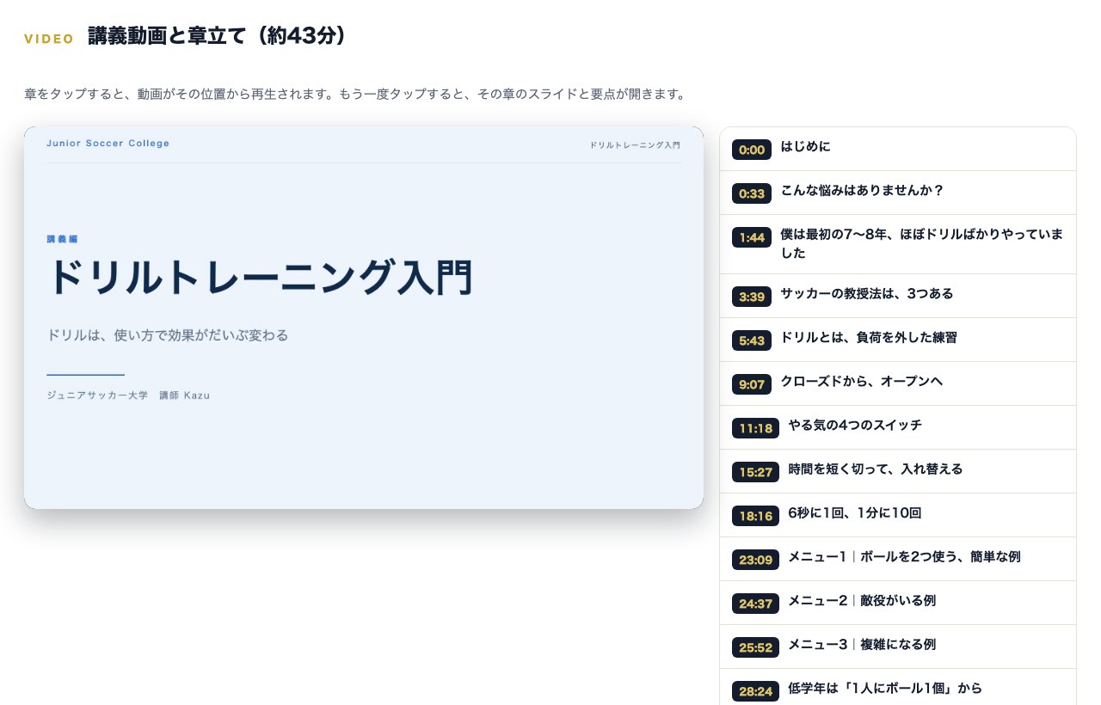Go to chapter ドリルとは、負荷を外した練習
Screen dimensions: 1101x705
tap(898, 340)
